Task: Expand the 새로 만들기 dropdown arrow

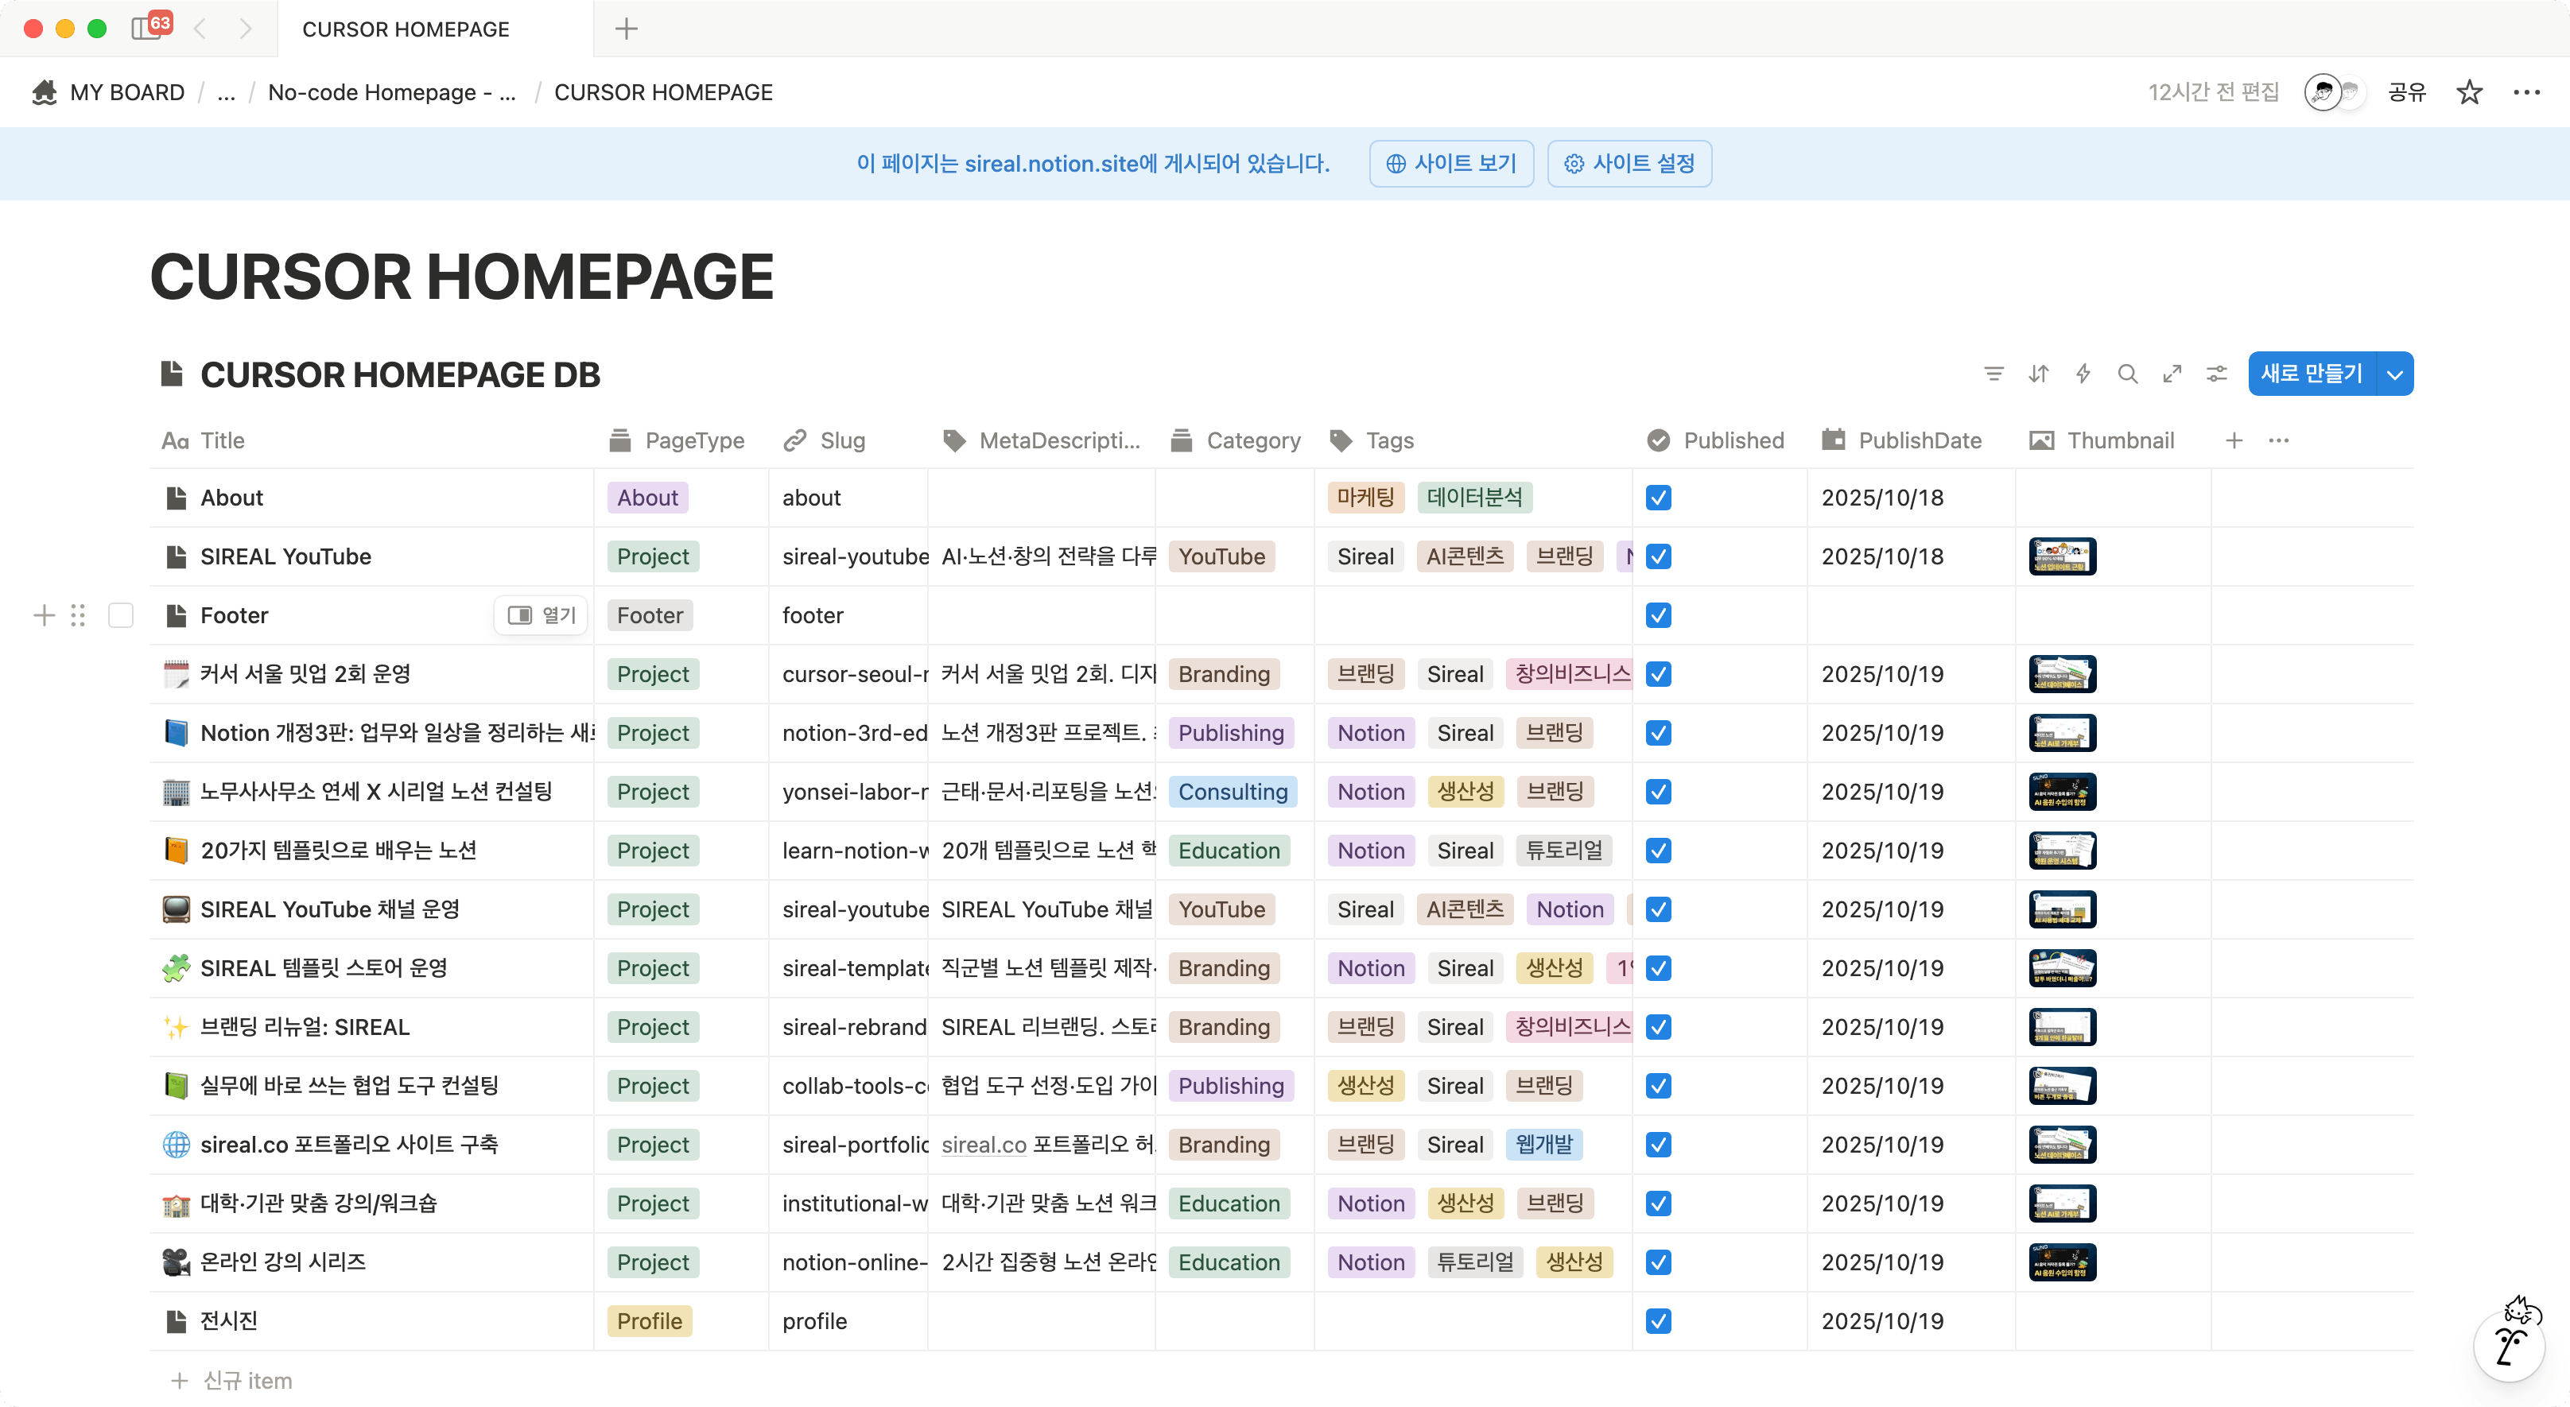Action: [2394, 375]
